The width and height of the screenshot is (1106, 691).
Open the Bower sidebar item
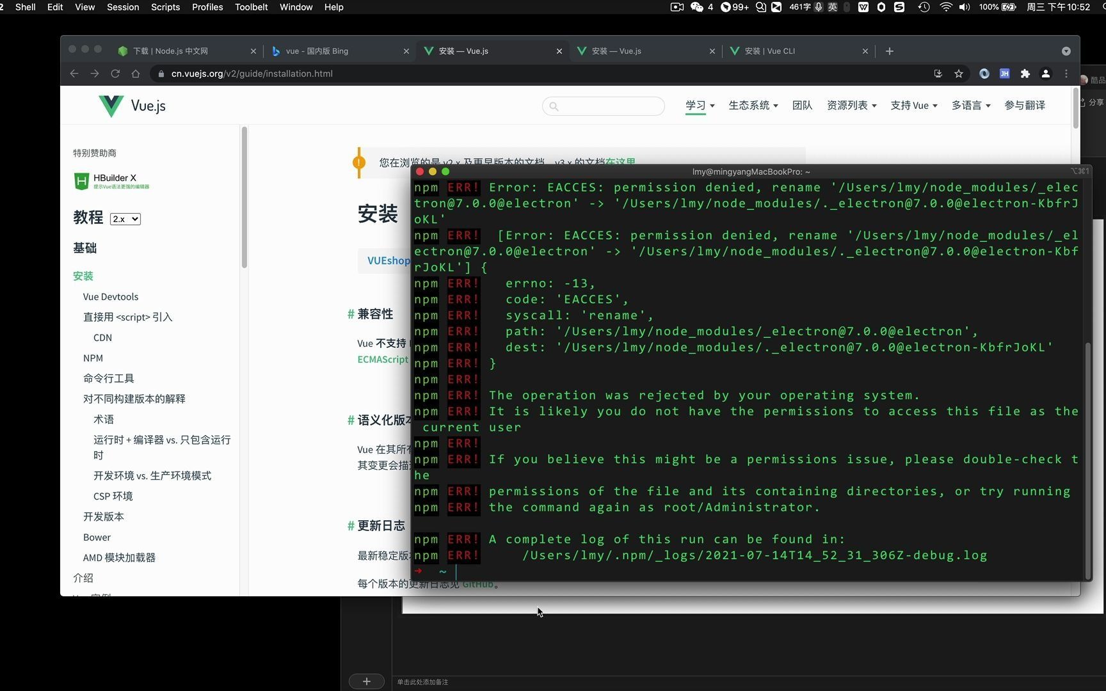pos(97,537)
